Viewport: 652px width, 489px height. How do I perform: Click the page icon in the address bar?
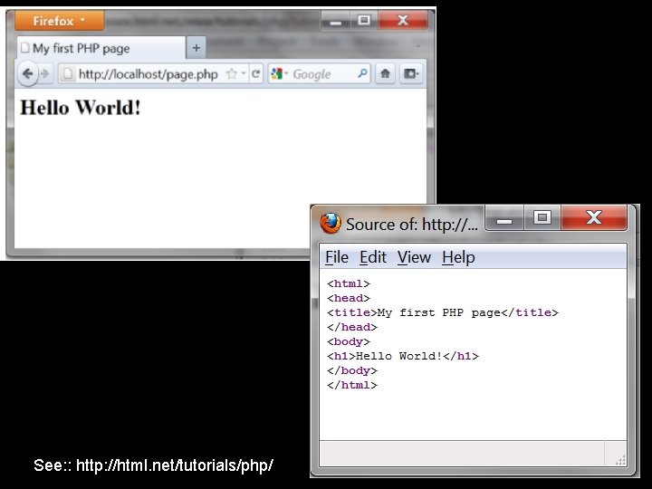tap(68, 74)
